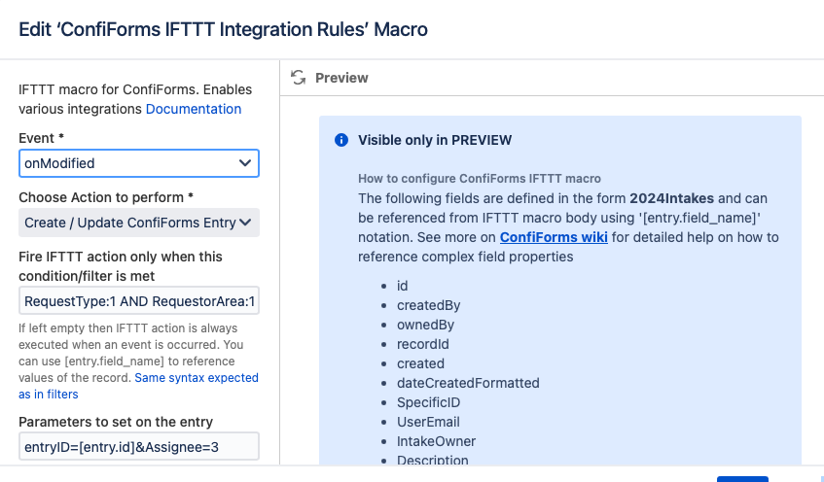824x482 pixels.
Task: Open the Event dropdown showing onModified
Action: pos(139,163)
